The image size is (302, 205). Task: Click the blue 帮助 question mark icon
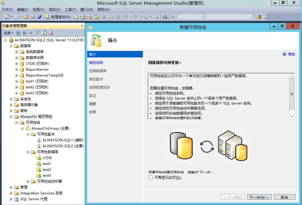click(x=284, y=54)
